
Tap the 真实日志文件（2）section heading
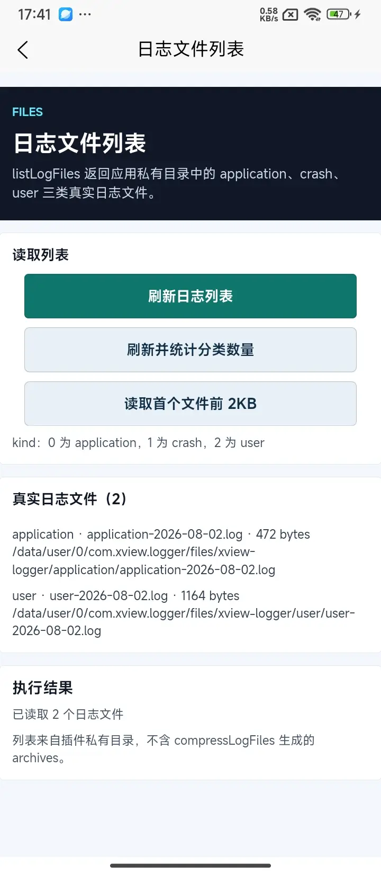pyautogui.click(x=69, y=499)
